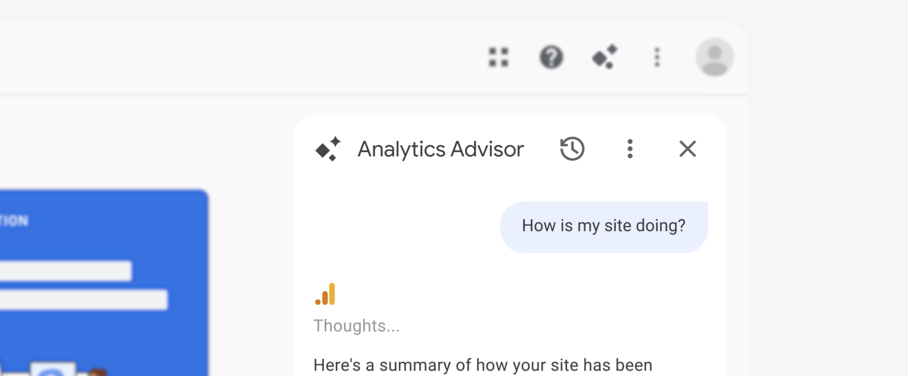
Task: Open Analytics Advisor chat history
Action: (x=572, y=149)
